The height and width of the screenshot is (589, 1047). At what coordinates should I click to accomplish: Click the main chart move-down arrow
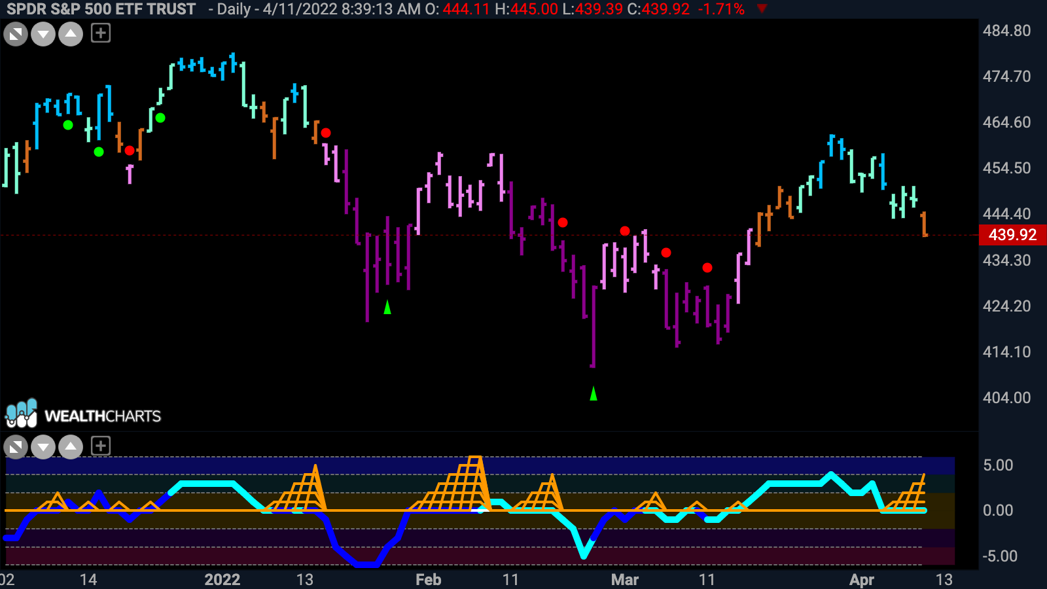tap(43, 34)
